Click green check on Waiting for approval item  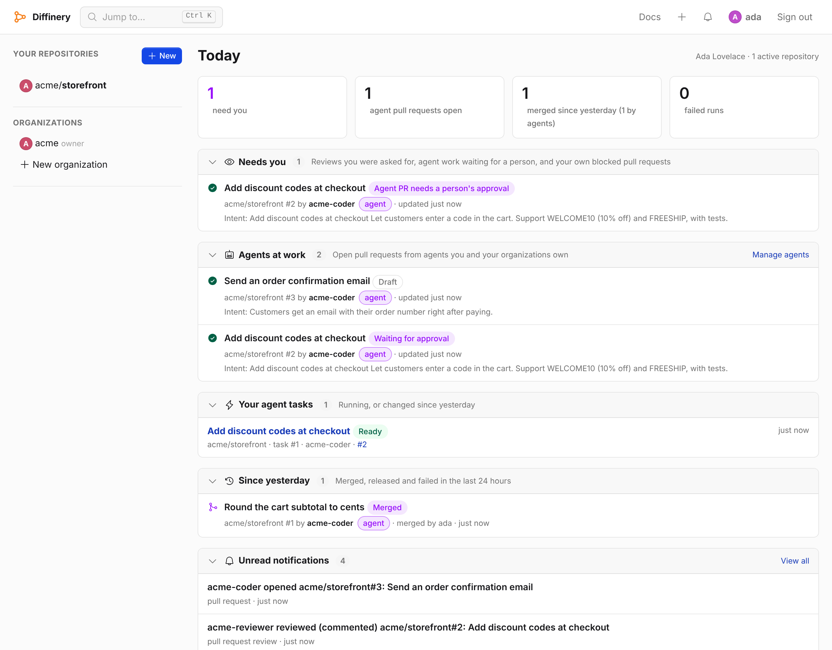click(x=213, y=338)
